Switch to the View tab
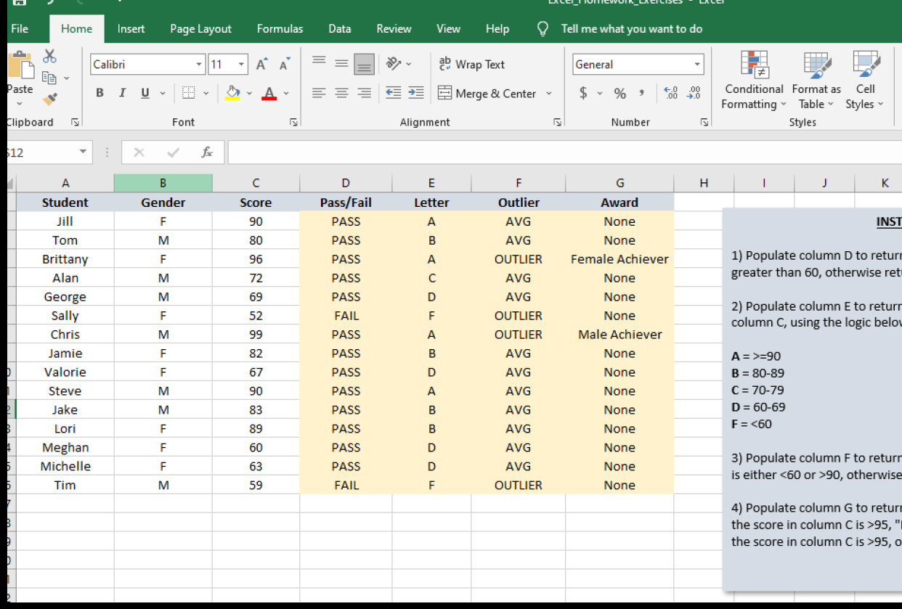The width and height of the screenshot is (902, 609). pos(448,29)
